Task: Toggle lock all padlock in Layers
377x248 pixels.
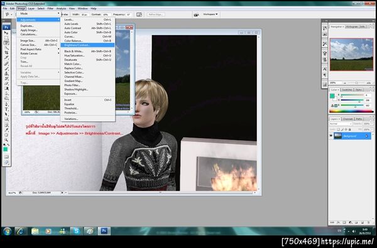Action: [350, 129]
